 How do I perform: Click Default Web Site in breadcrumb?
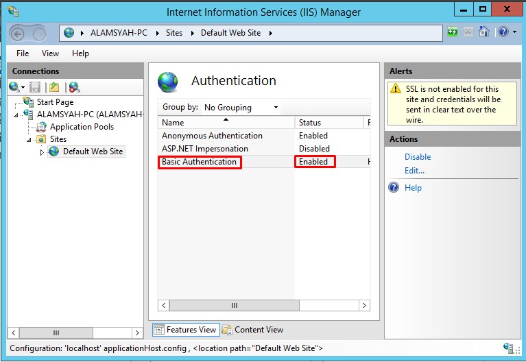(x=231, y=33)
